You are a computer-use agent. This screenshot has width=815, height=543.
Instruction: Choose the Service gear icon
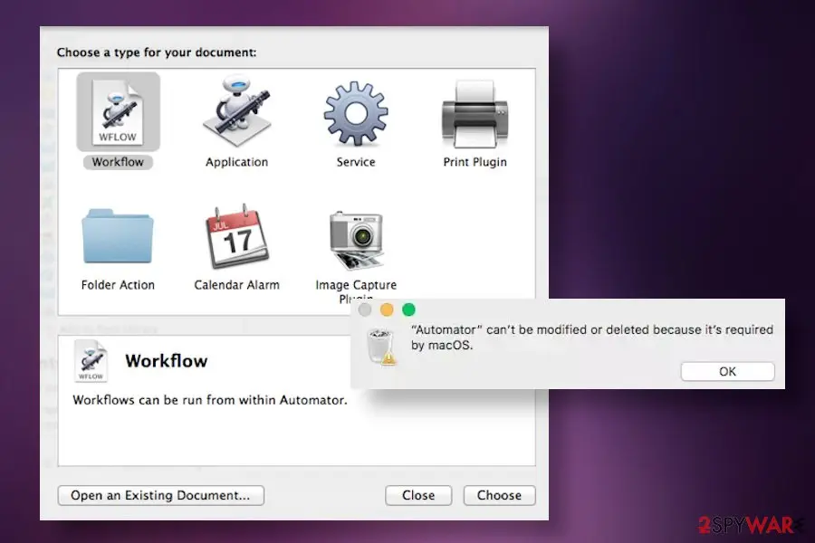pyautogui.click(x=356, y=113)
